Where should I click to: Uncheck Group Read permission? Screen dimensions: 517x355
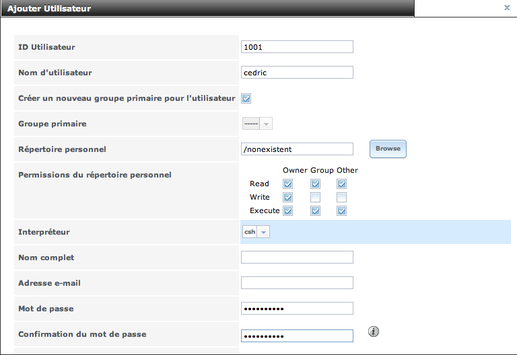pyautogui.click(x=315, y=184)
